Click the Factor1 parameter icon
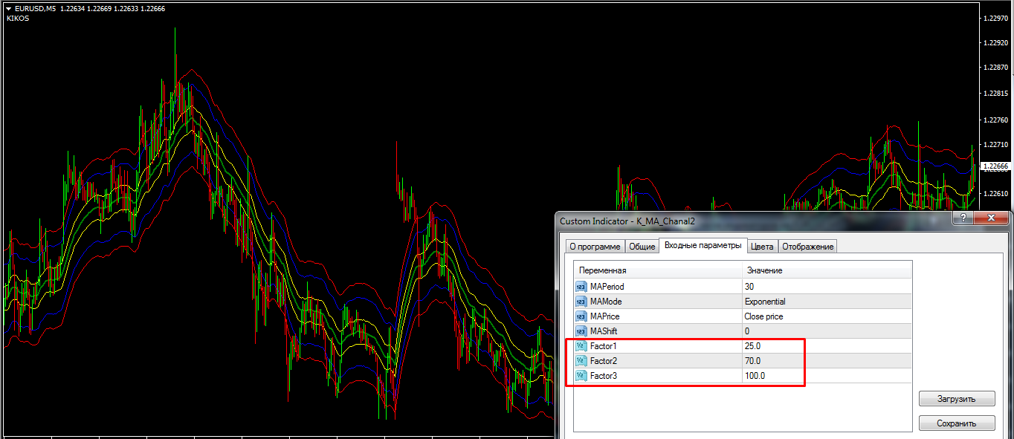 581,346
